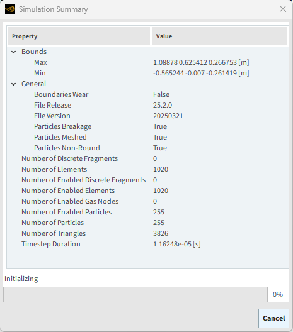Select the Min bounds row

pos(147,73)
